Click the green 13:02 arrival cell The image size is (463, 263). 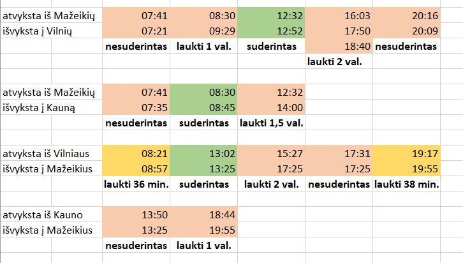(x=203, y=154)
